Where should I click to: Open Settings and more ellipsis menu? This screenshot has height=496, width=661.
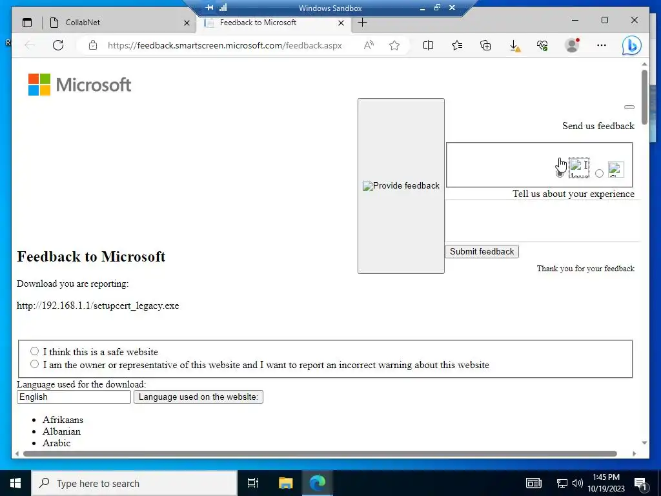[x=602, y=45]
